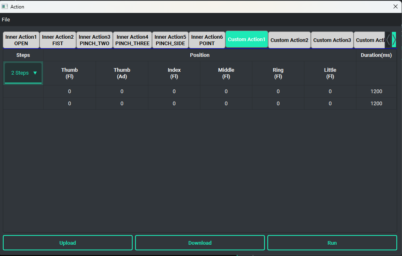Select the Inner Action6 POINT tab
The width and height of the screenshot is (402, 256).
coord(207,40)
